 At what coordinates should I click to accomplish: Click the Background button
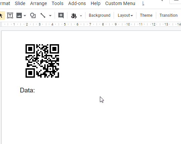coord(100,15)
